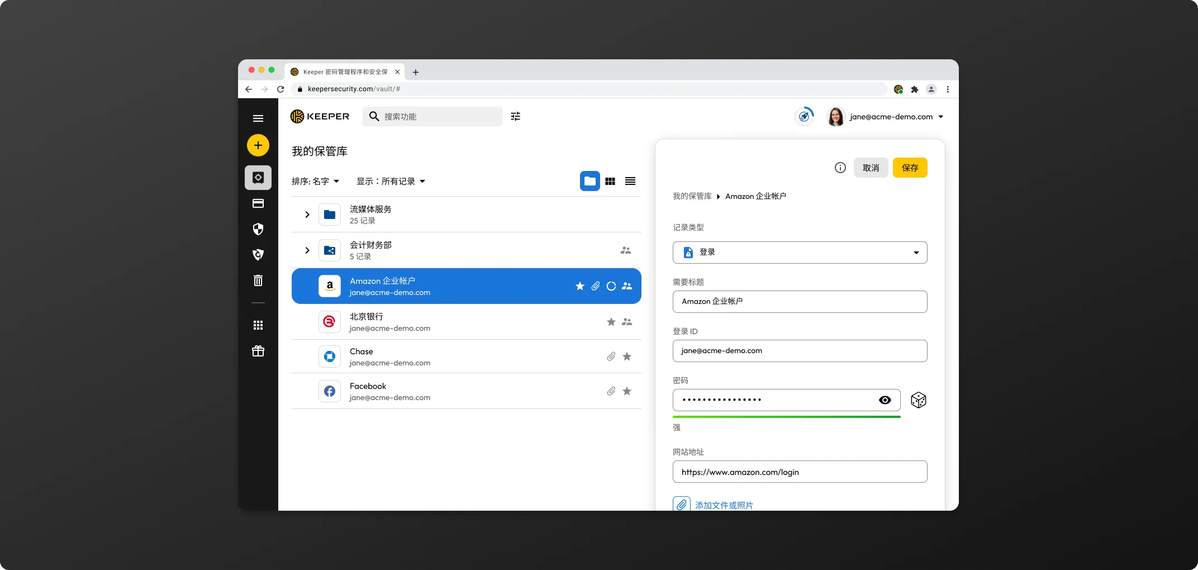Click the 网站地址 URL field
The width and height of the screenshot is (1198, 570).
coord(800,472)
